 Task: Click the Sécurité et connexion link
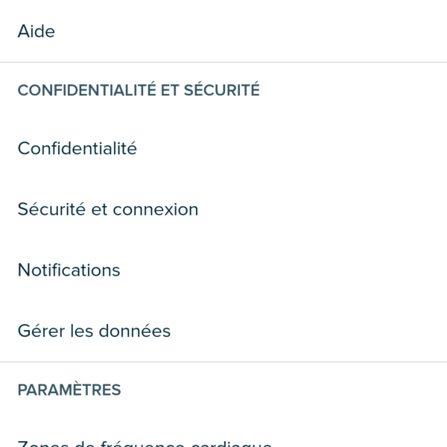108,209
